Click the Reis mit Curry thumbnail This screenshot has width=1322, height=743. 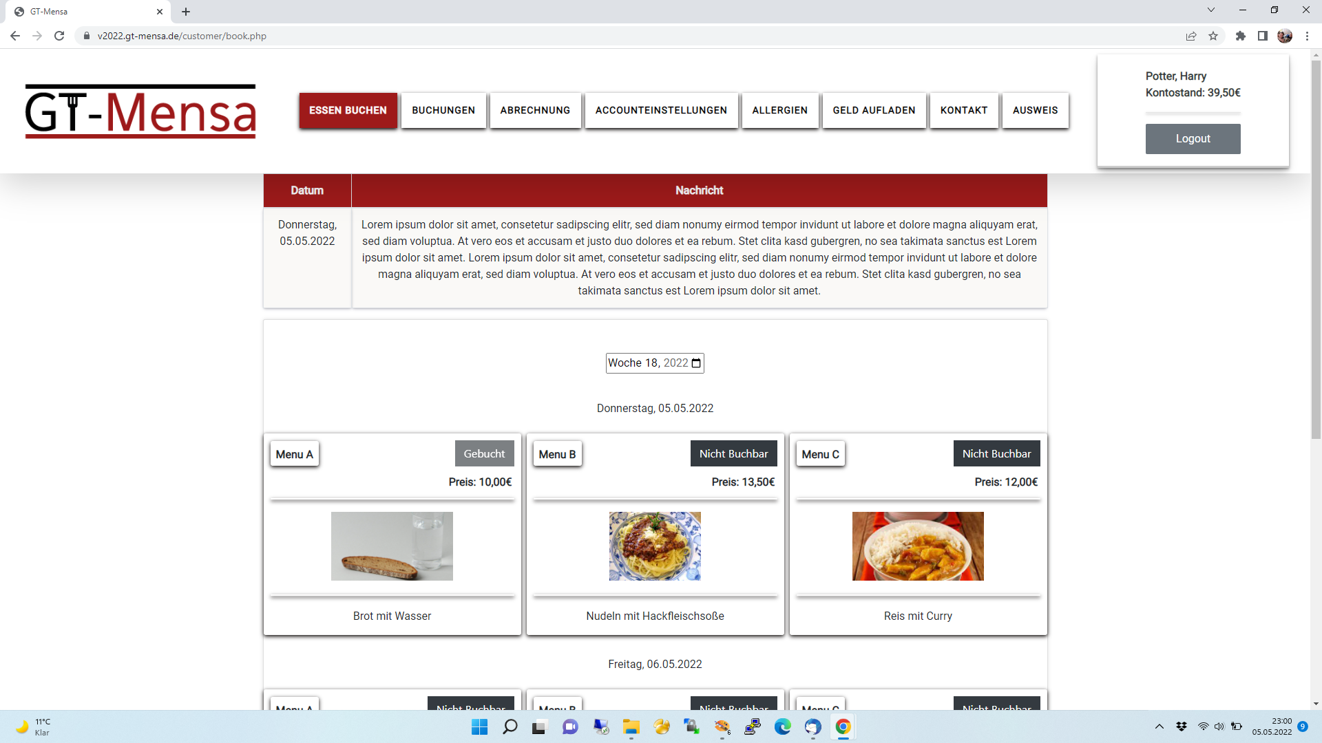pyautogui.click(x=918, y=546)
